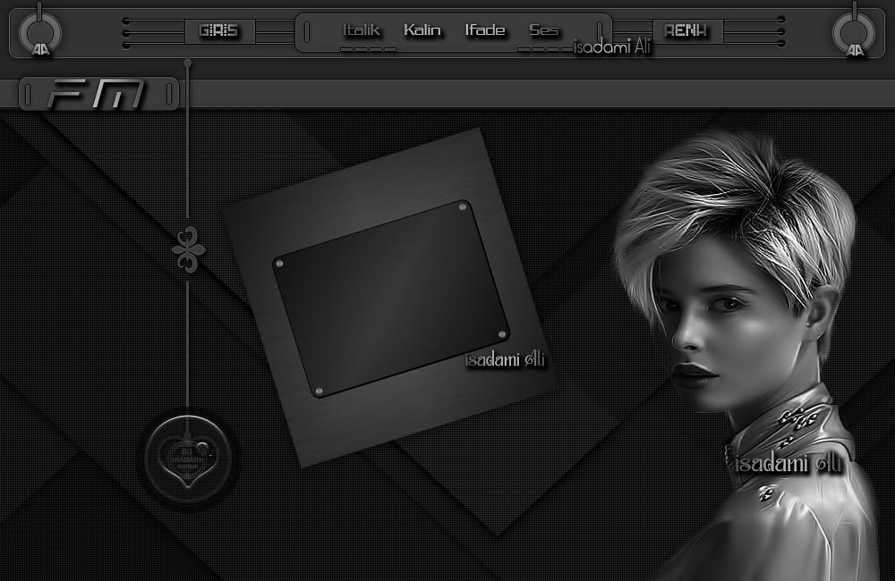
Task: Click the GiRiS login button
Action: pyautogui.click(x=220, y=30)
